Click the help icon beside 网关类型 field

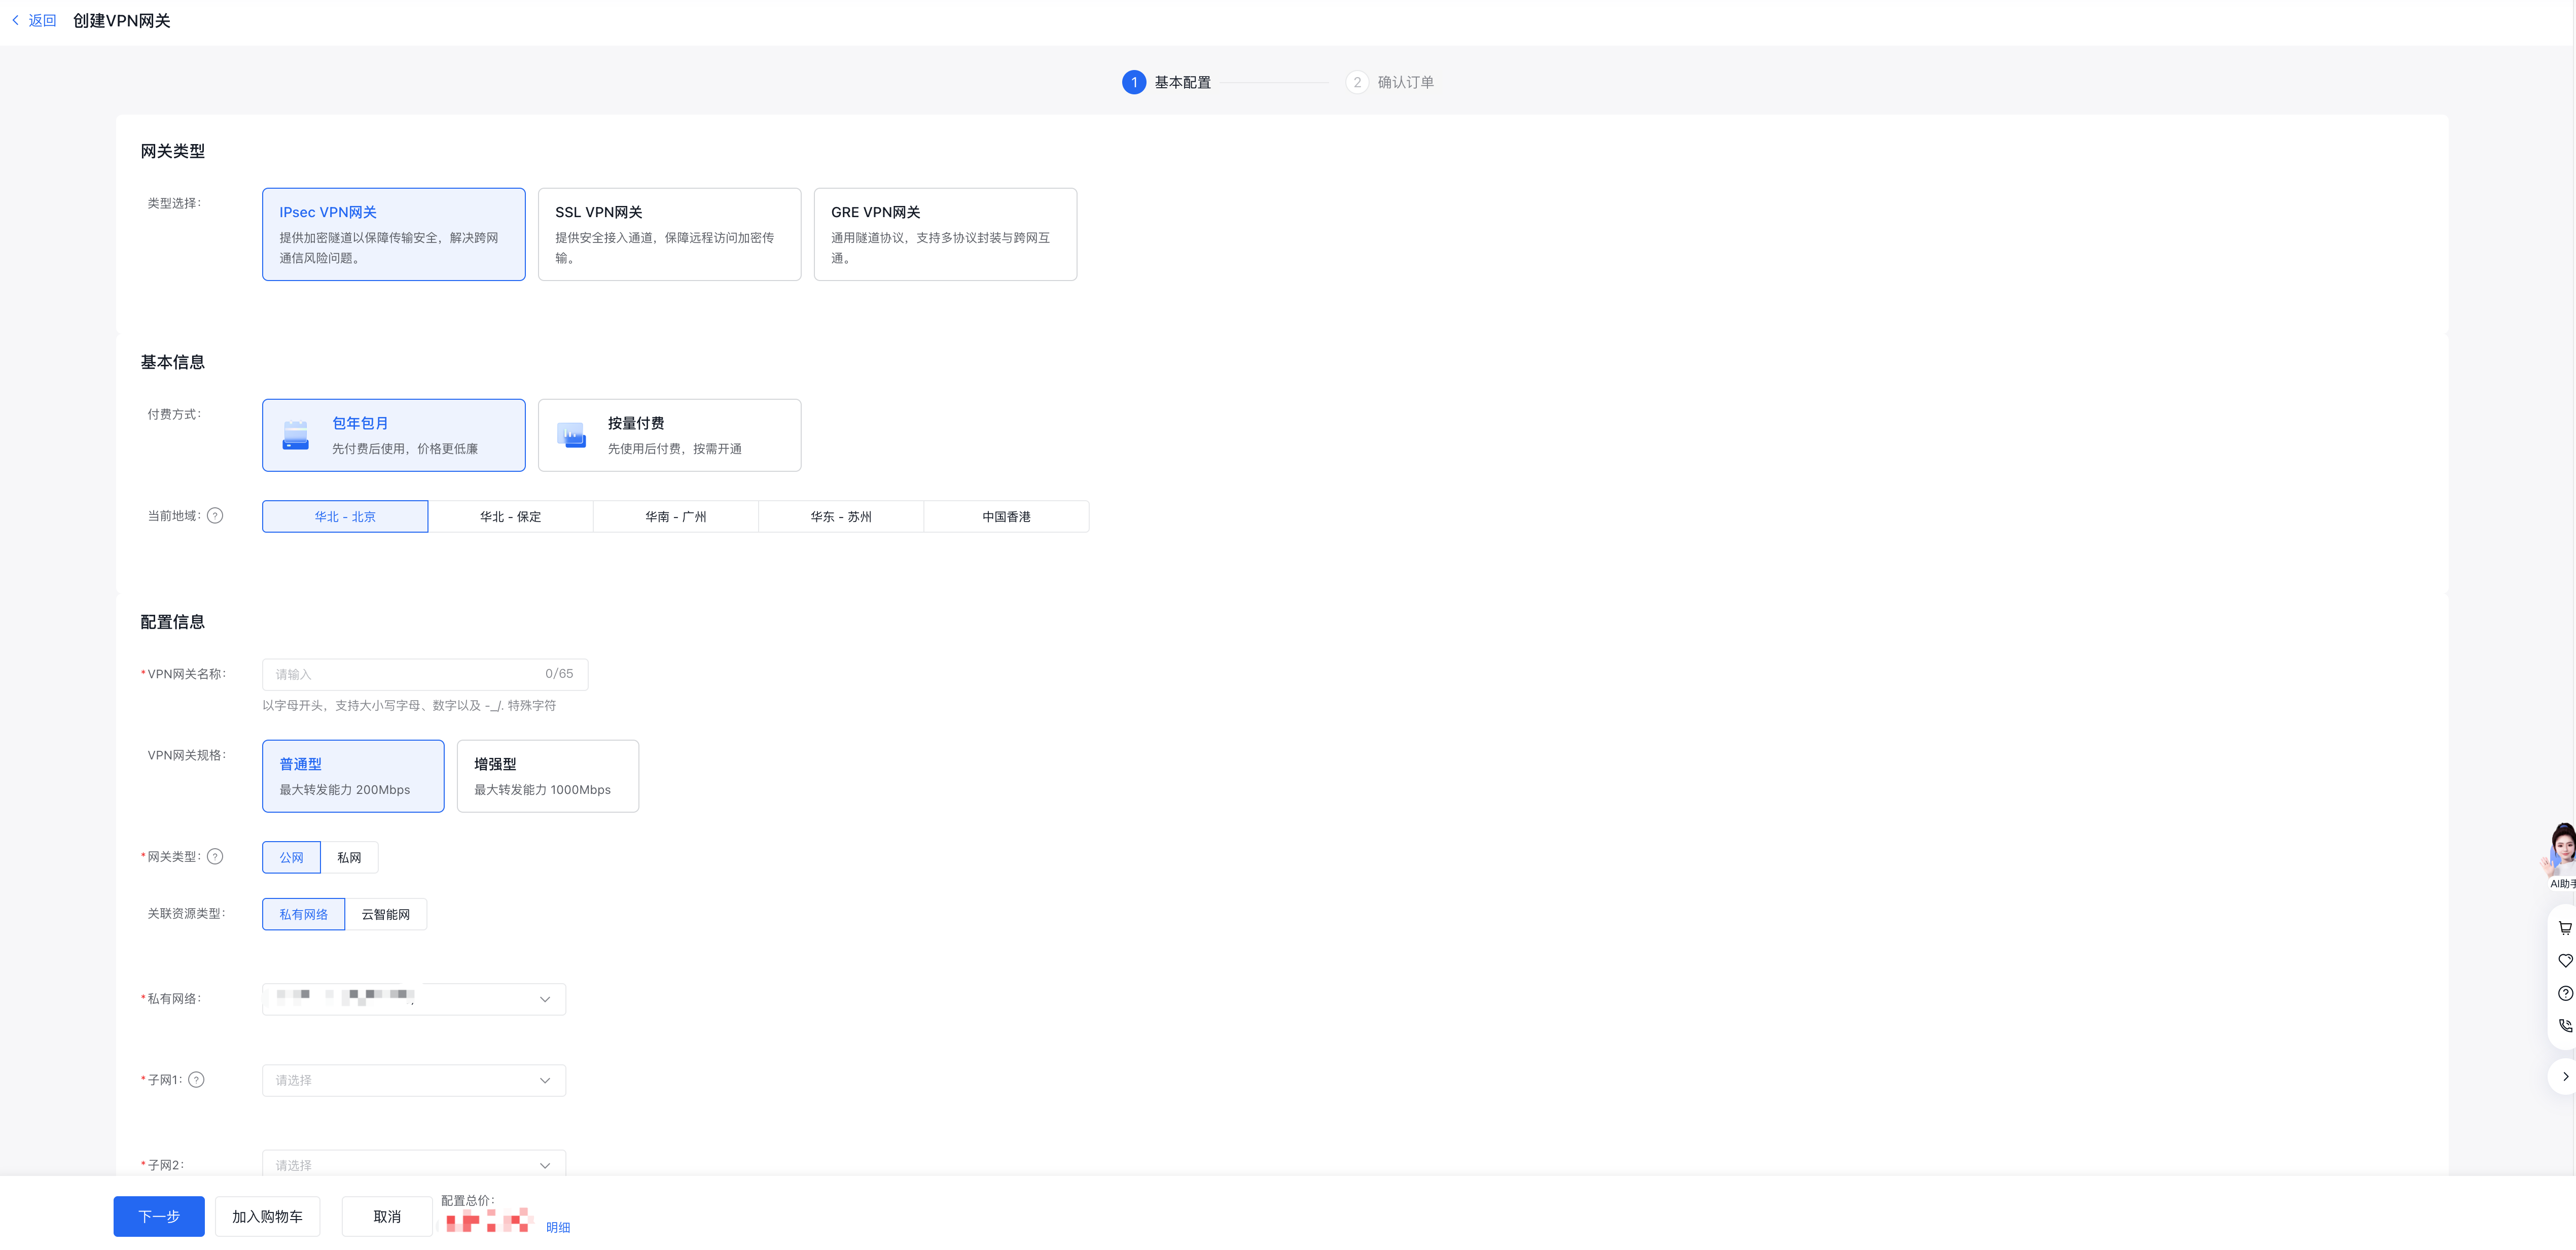(215, 857)
